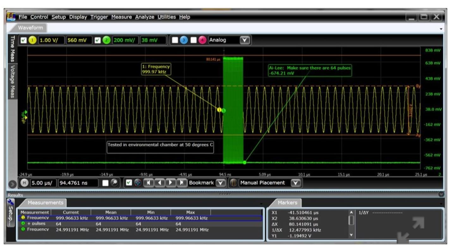Collapse the Results pane with round arrow
Image resolution: width=449 pixels, height=252 pixels.
(x=441, y=195)
